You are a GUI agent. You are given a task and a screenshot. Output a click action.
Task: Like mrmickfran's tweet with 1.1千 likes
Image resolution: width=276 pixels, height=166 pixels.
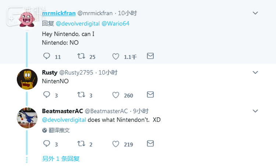116,56
